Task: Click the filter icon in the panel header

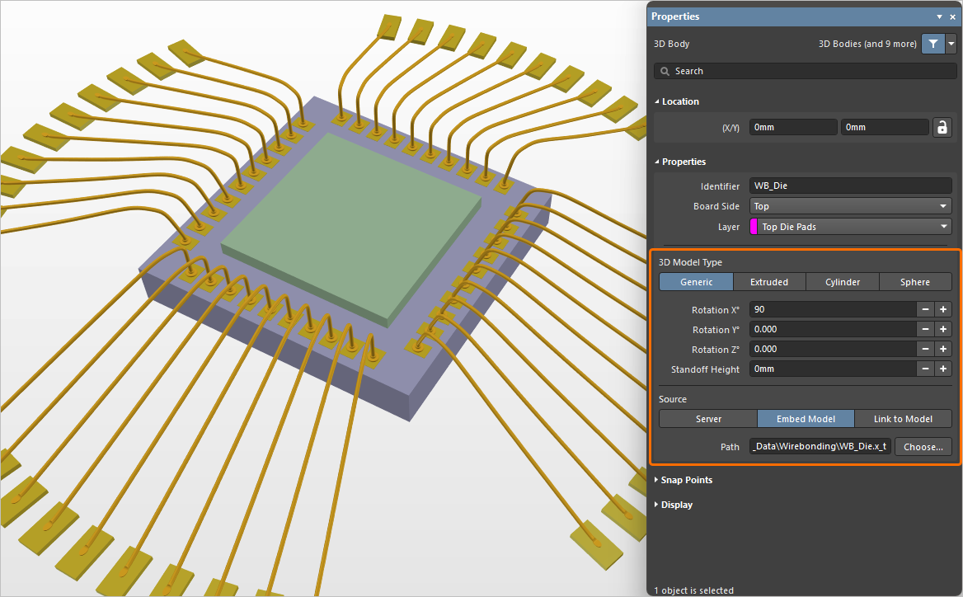Action: pyautogui.click(x=933, y=44)
